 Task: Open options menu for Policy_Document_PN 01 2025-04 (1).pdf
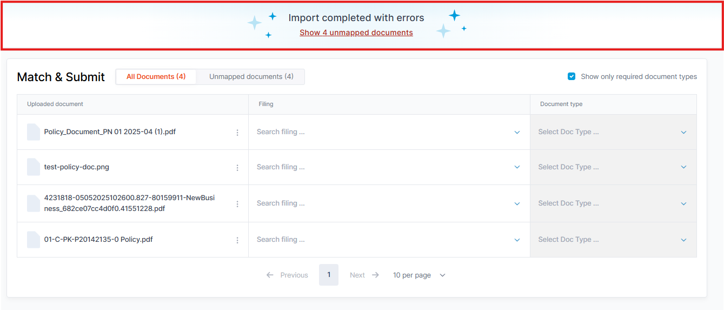coord(237,133)
